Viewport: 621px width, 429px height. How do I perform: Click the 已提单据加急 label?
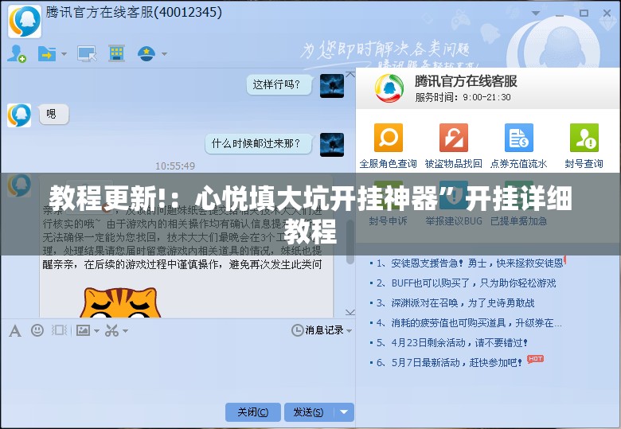(519, 221)
